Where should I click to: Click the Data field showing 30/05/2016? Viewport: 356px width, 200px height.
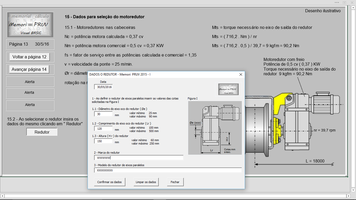pos(103,87)
